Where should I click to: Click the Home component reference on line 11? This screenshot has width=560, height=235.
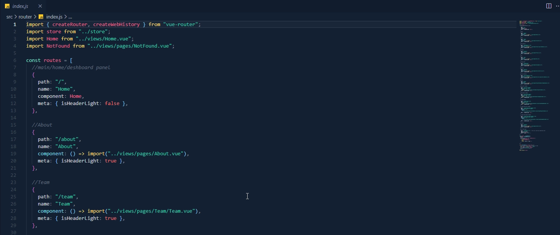click(75, 96)
